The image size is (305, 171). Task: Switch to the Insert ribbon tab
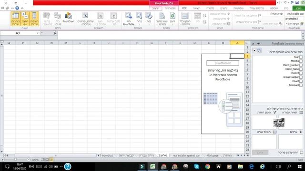tap(274, 8)
